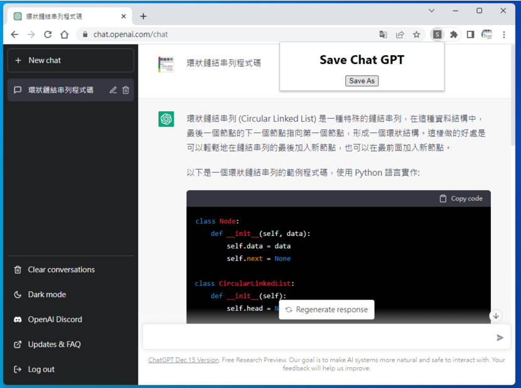Click the Save Chat GPT popup title
521x388 pixels.
pos(362,60)
